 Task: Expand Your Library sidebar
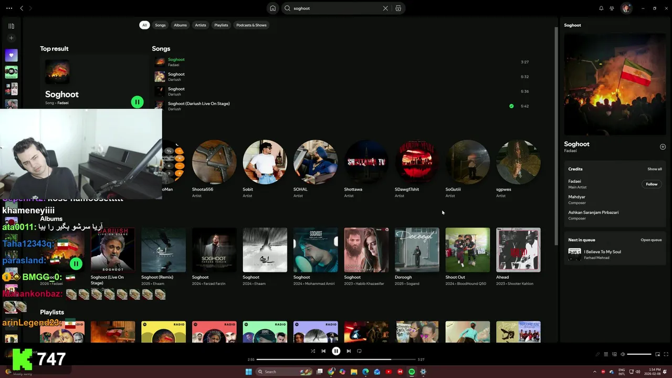[11, 26]
